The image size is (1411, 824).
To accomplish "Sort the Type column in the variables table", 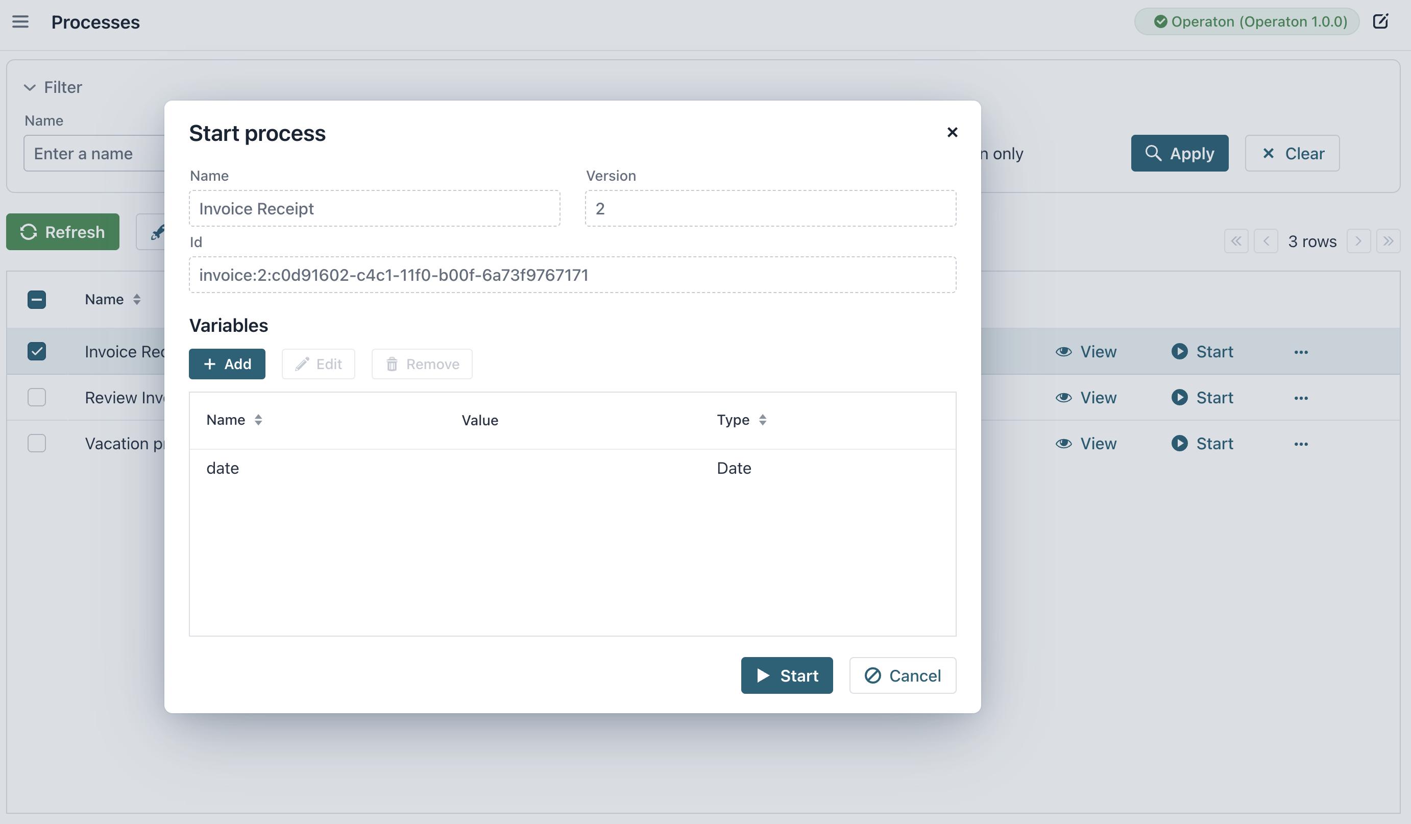I will click(x=763, y=420).
